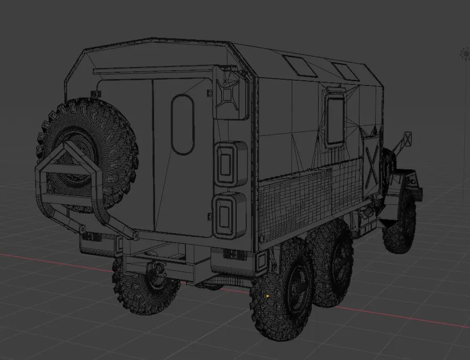
Task: Select the spare tire on truck rear
Action: tap(87, 155)
